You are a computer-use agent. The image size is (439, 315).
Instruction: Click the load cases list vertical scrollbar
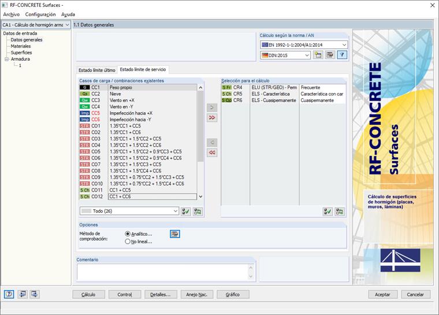tap(200, 126)
